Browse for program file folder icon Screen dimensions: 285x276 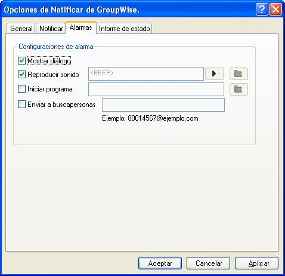(238, 89)
